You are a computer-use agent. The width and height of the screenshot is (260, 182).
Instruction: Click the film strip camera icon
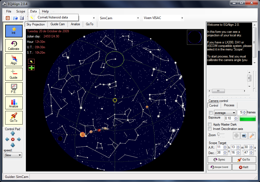(244, 136)
